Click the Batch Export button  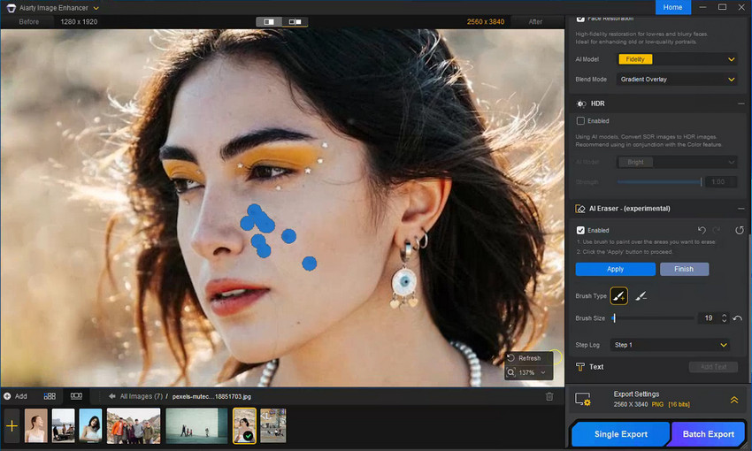point(709,434)
